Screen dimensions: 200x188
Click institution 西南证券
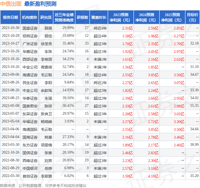[x=30, y=160]
